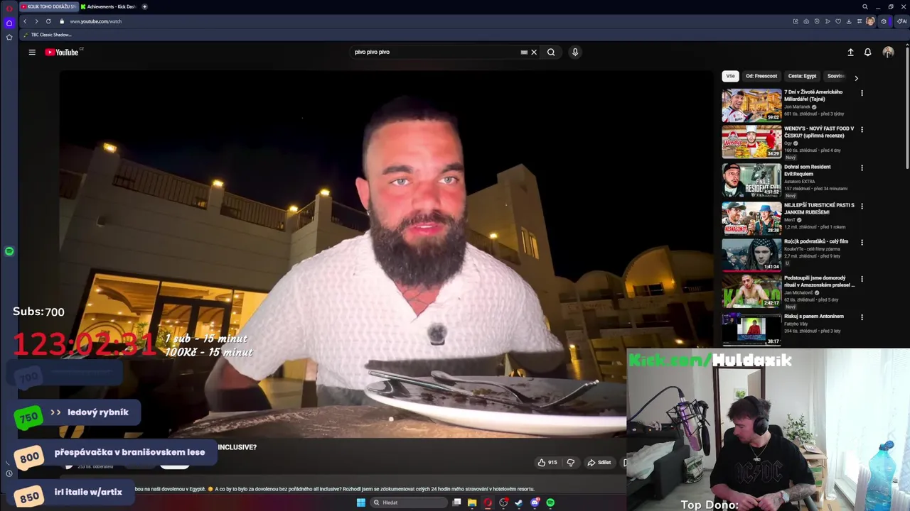Open Discord from the taskbar
The height and width of the screenshot is (511, 910).
tap(535, 502)
